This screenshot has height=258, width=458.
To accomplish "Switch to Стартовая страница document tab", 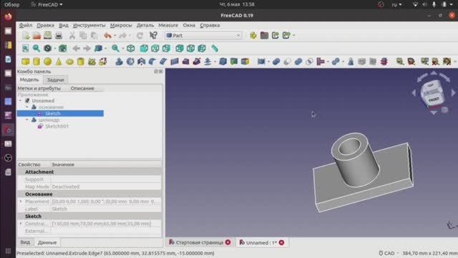I will (x=200, y=242).
